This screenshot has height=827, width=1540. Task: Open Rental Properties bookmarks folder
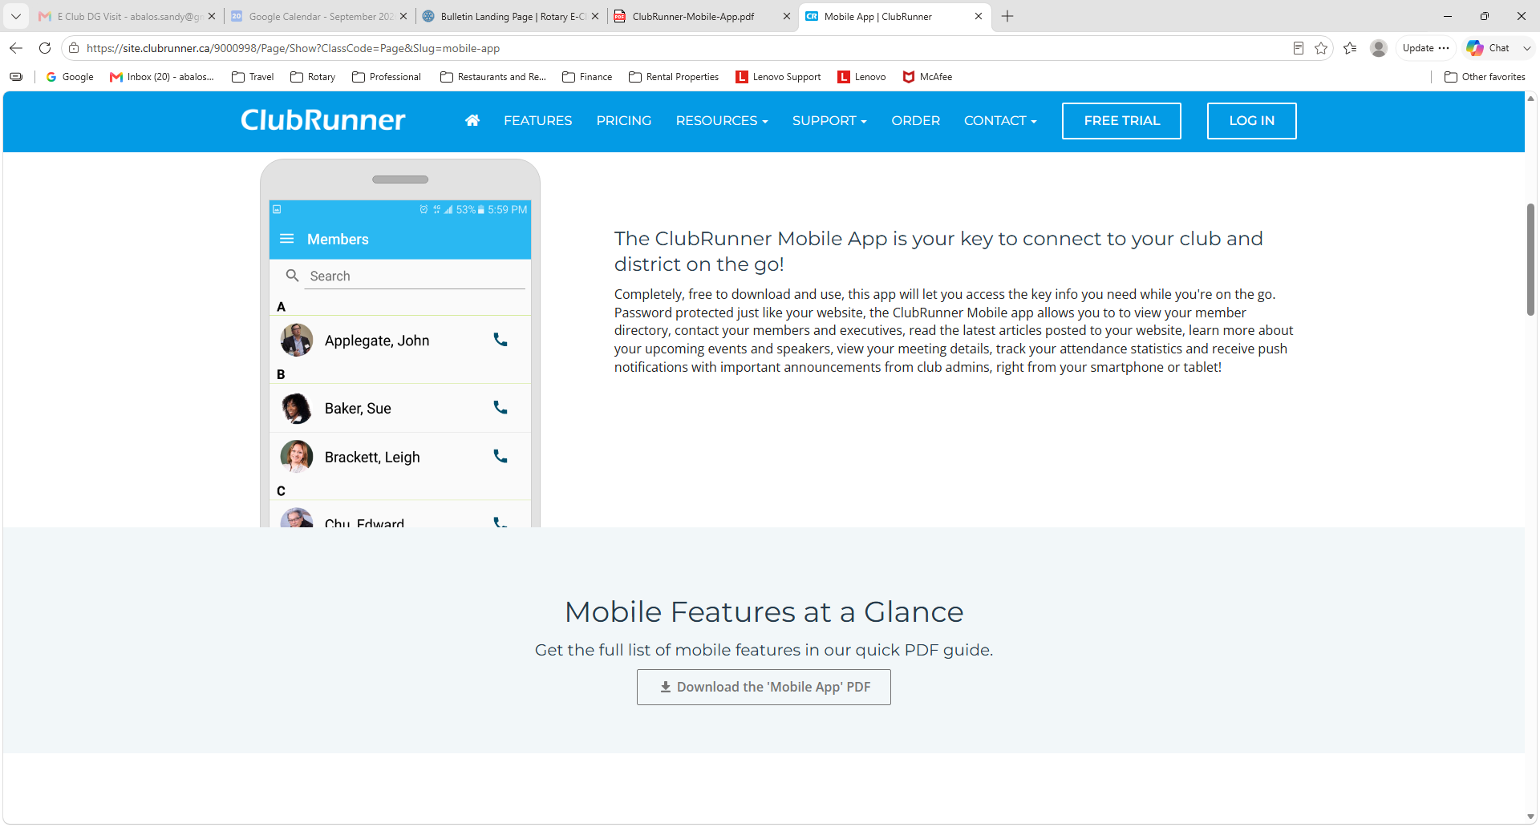(x=674, y=77)
